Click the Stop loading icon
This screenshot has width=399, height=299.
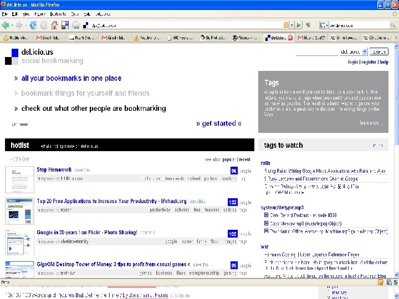[44, 25]
